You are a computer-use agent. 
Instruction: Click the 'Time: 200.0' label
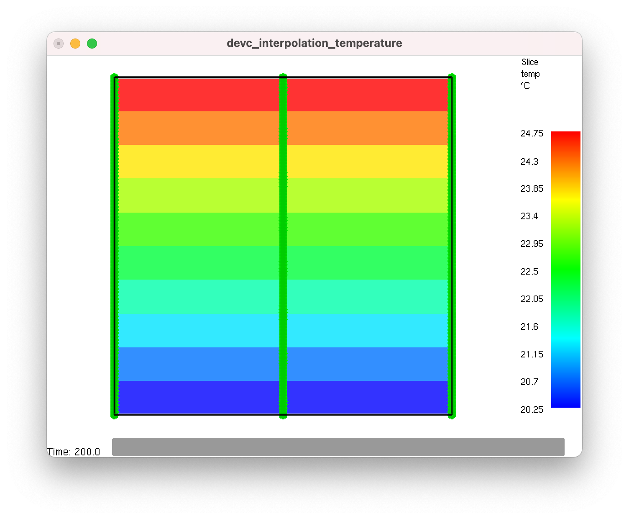74,452
